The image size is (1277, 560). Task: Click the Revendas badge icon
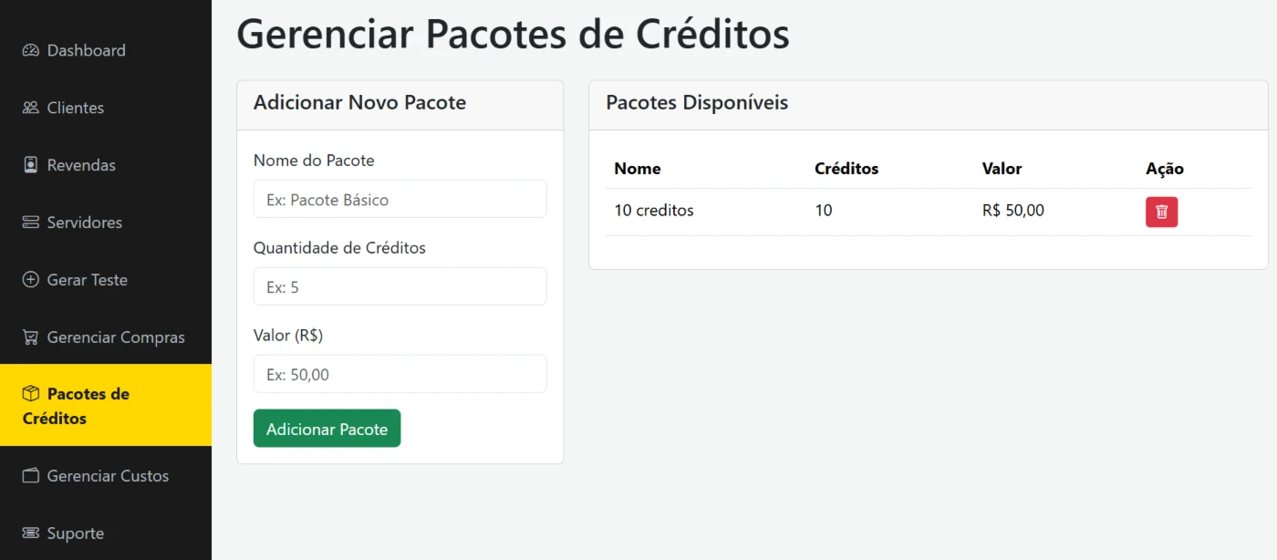31,165
